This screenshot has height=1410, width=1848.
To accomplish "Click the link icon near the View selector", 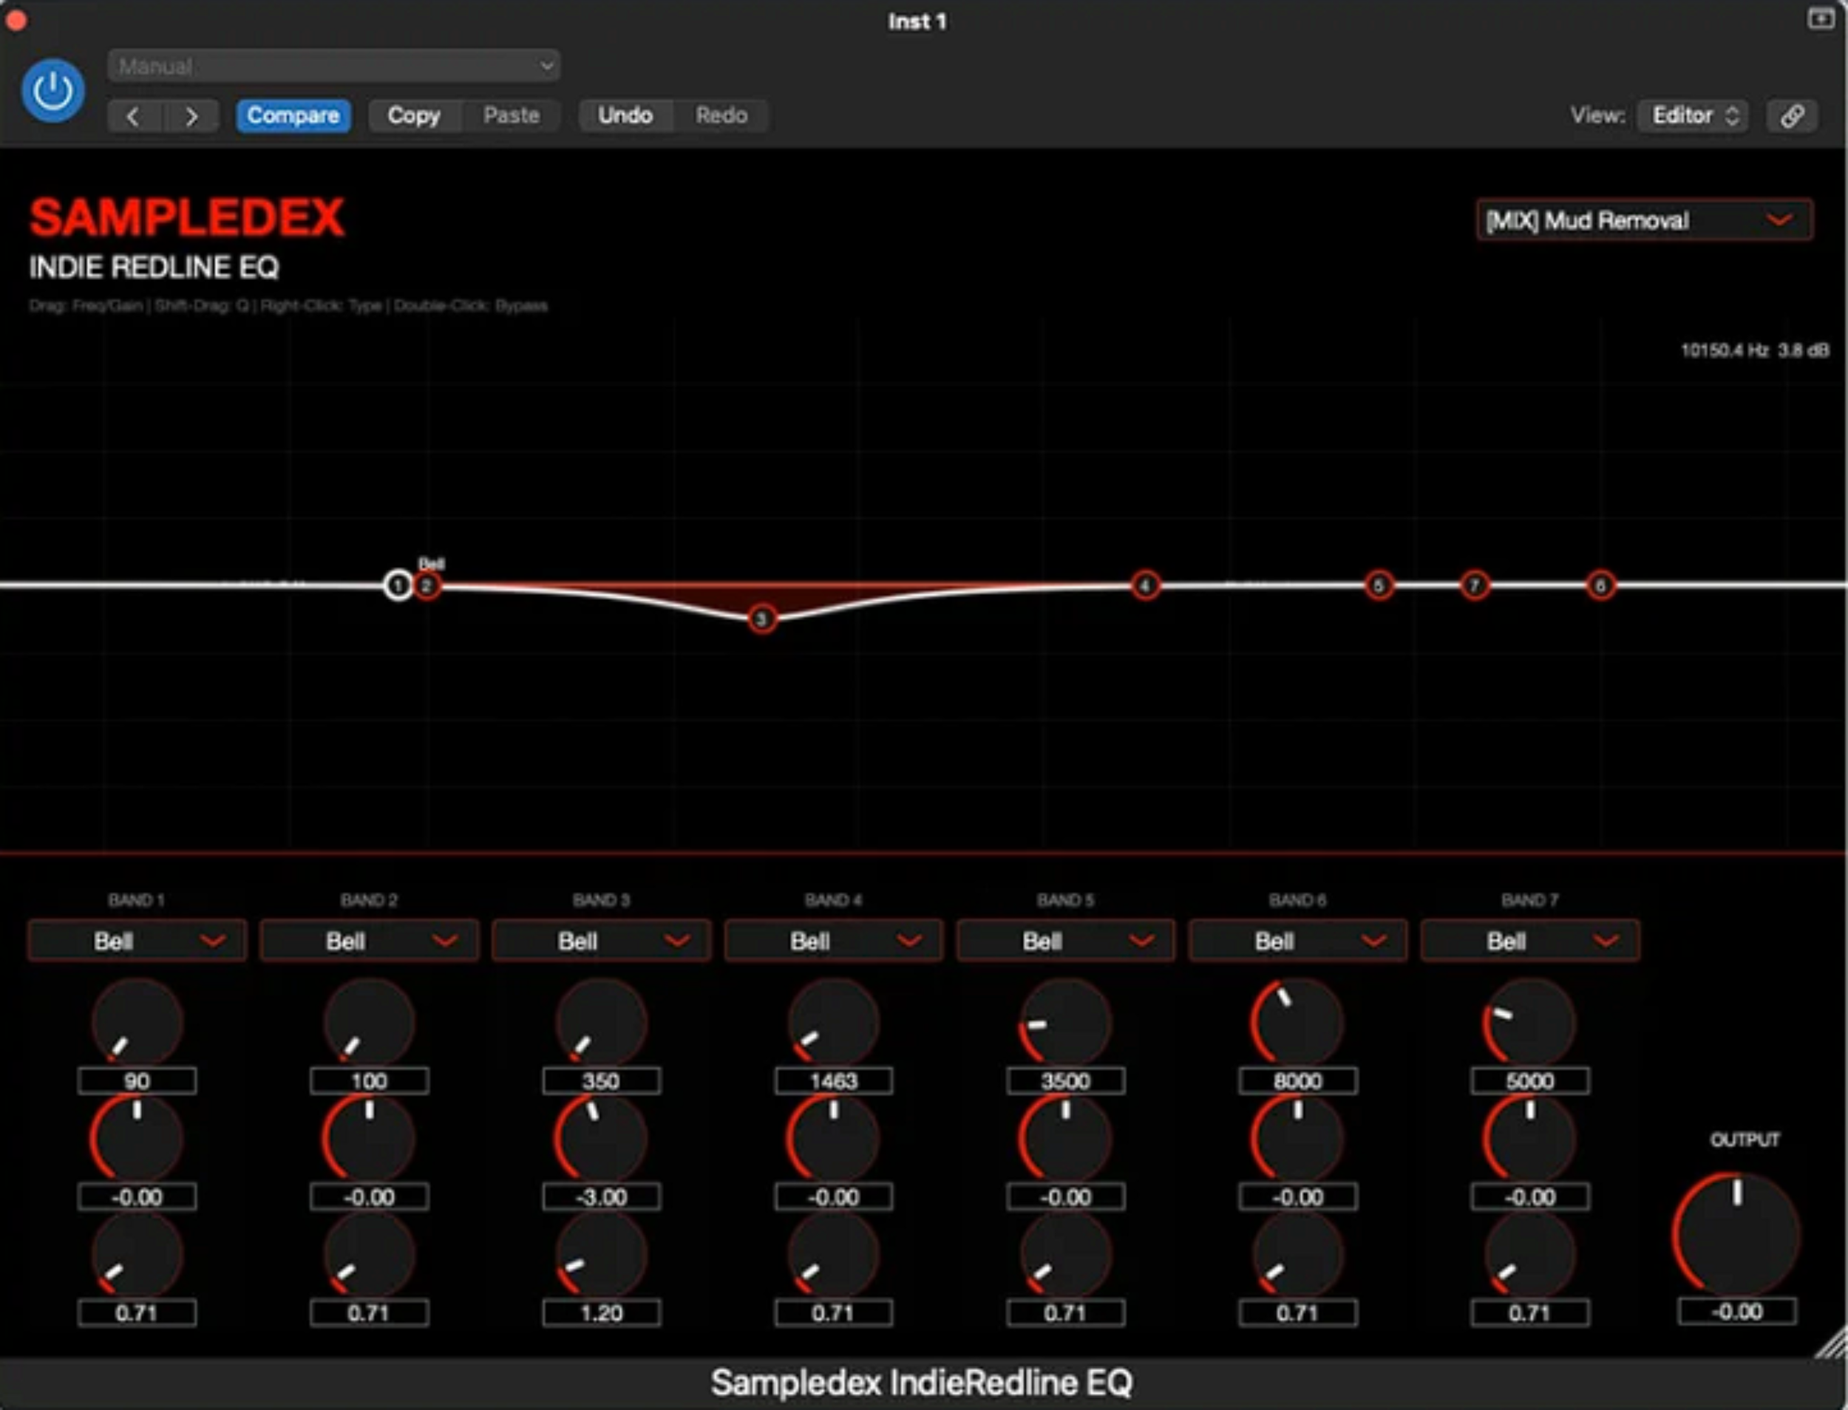I will click(x=1793, y=116).
